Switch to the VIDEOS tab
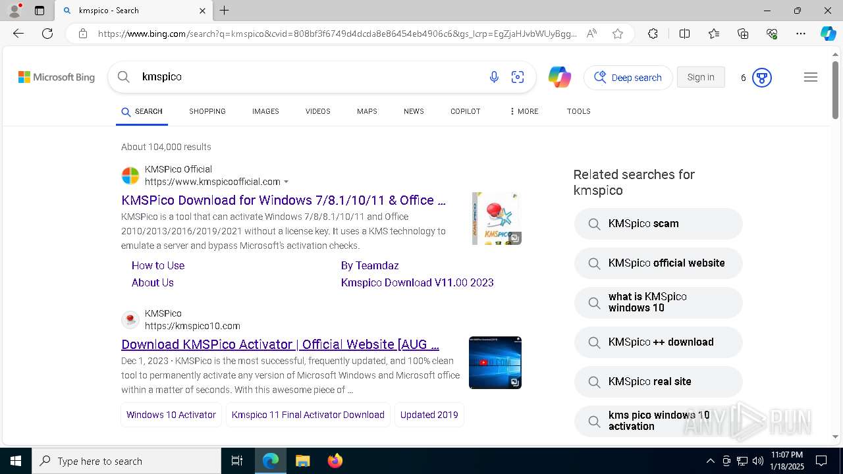843x474 pixels. [x=317, y=111]
